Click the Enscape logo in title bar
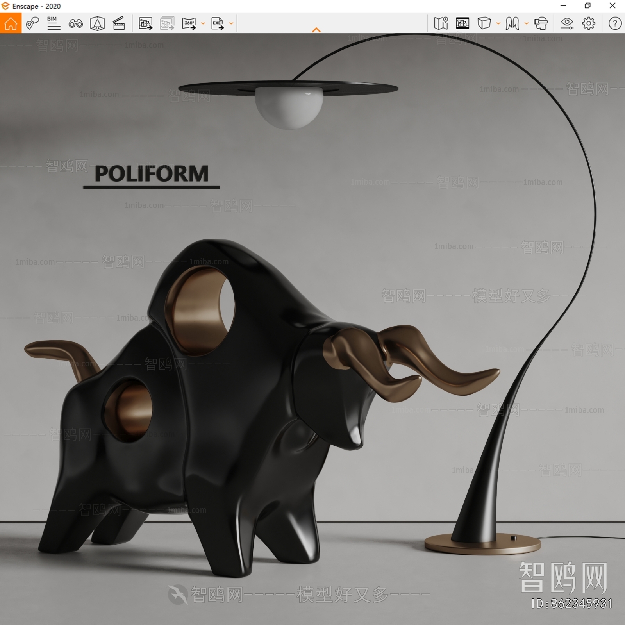The width and height of the screenshot is (625, 625). click(x=5, y=6)
